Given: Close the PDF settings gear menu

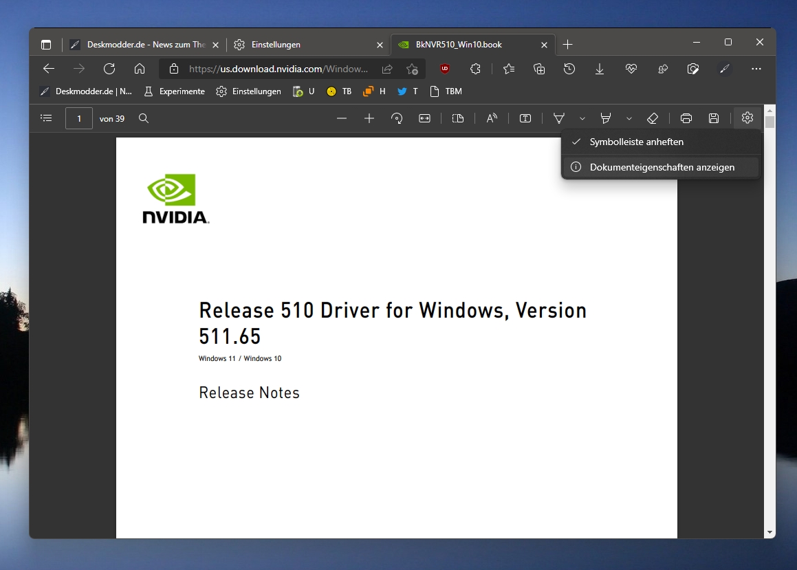Looking at the screenshot, I should click(x=747, y=118).
